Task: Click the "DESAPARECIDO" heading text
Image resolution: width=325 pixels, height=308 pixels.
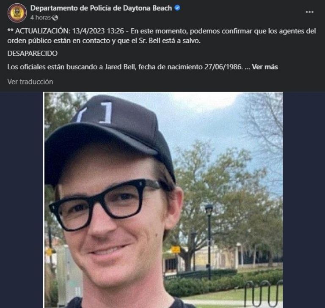Action: click(32, 53)
